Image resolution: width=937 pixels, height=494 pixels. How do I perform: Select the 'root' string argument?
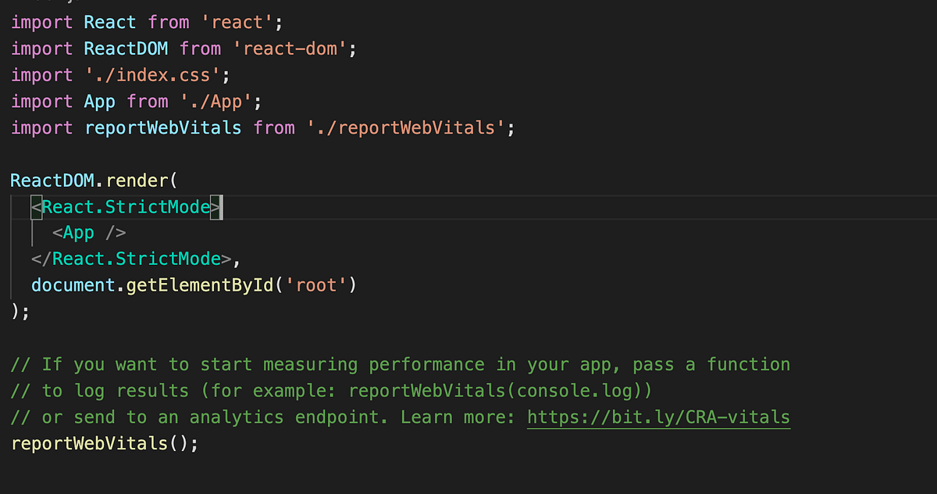316,285
